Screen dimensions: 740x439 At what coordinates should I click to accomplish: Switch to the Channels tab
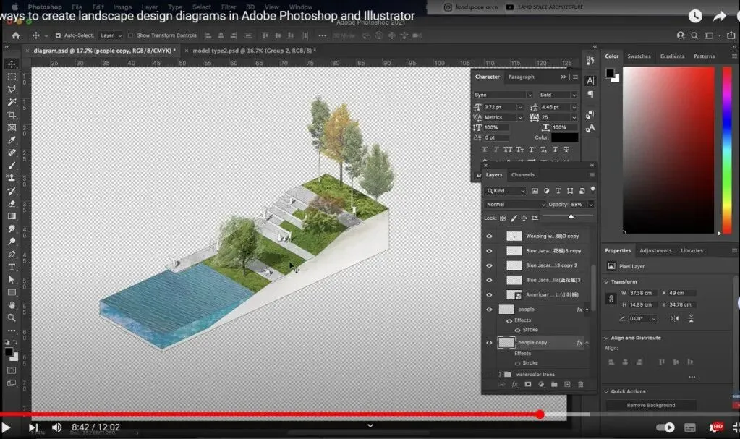pos(523,174)
